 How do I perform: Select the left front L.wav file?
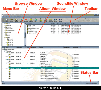click(x=32, y=27)
